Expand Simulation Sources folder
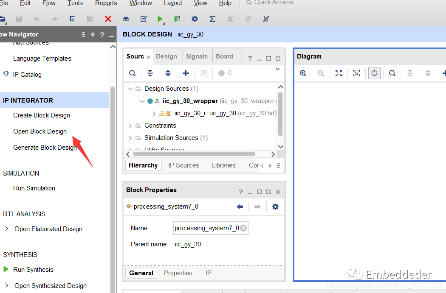This screenshot has height=293, width=446. pos(130,138)
